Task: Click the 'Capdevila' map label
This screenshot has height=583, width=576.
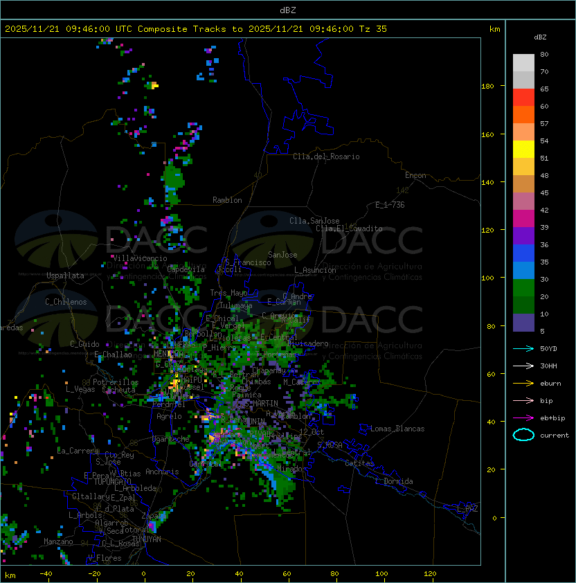Action: click(186, 269)
